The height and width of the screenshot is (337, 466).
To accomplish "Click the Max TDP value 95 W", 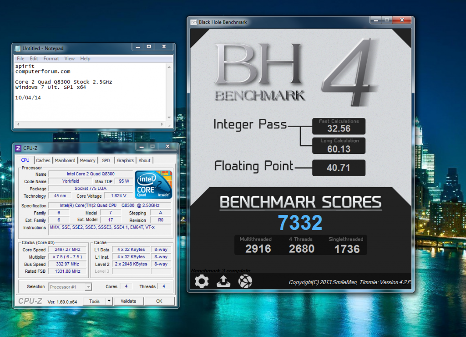I will [124, 181].
